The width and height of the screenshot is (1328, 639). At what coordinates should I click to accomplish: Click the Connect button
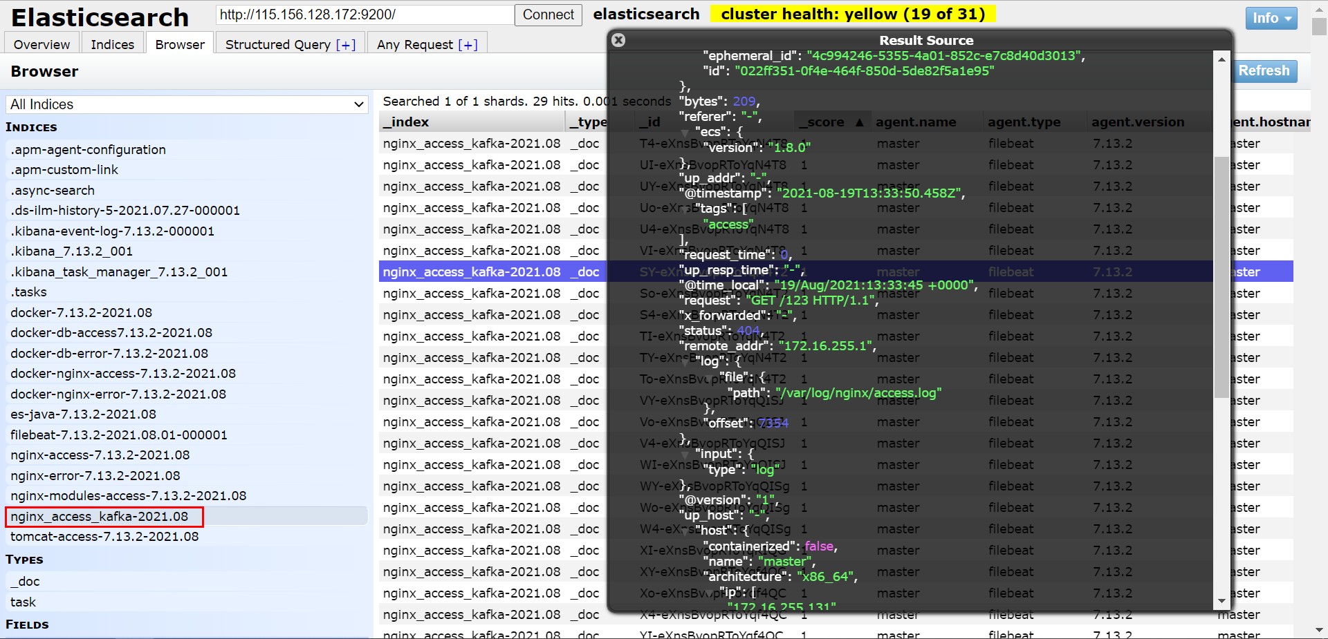point(548,15)
